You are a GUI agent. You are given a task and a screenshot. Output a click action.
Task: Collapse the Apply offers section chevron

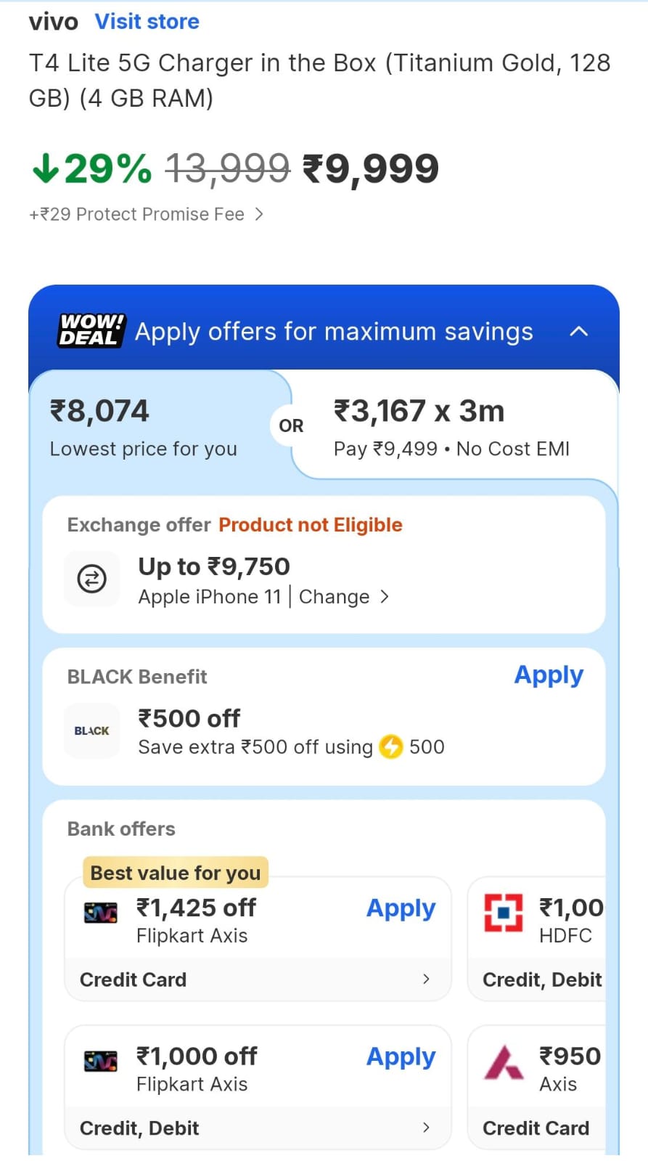(578, 331)
